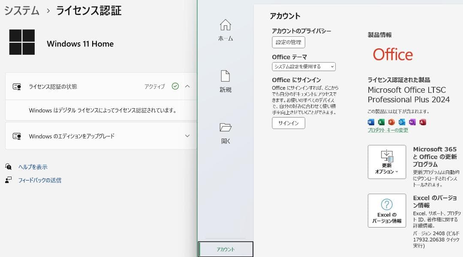Open a file via the 開く icon
This screenshot has width=463, height=257.
pyautogui.click(x=225, y=133)
